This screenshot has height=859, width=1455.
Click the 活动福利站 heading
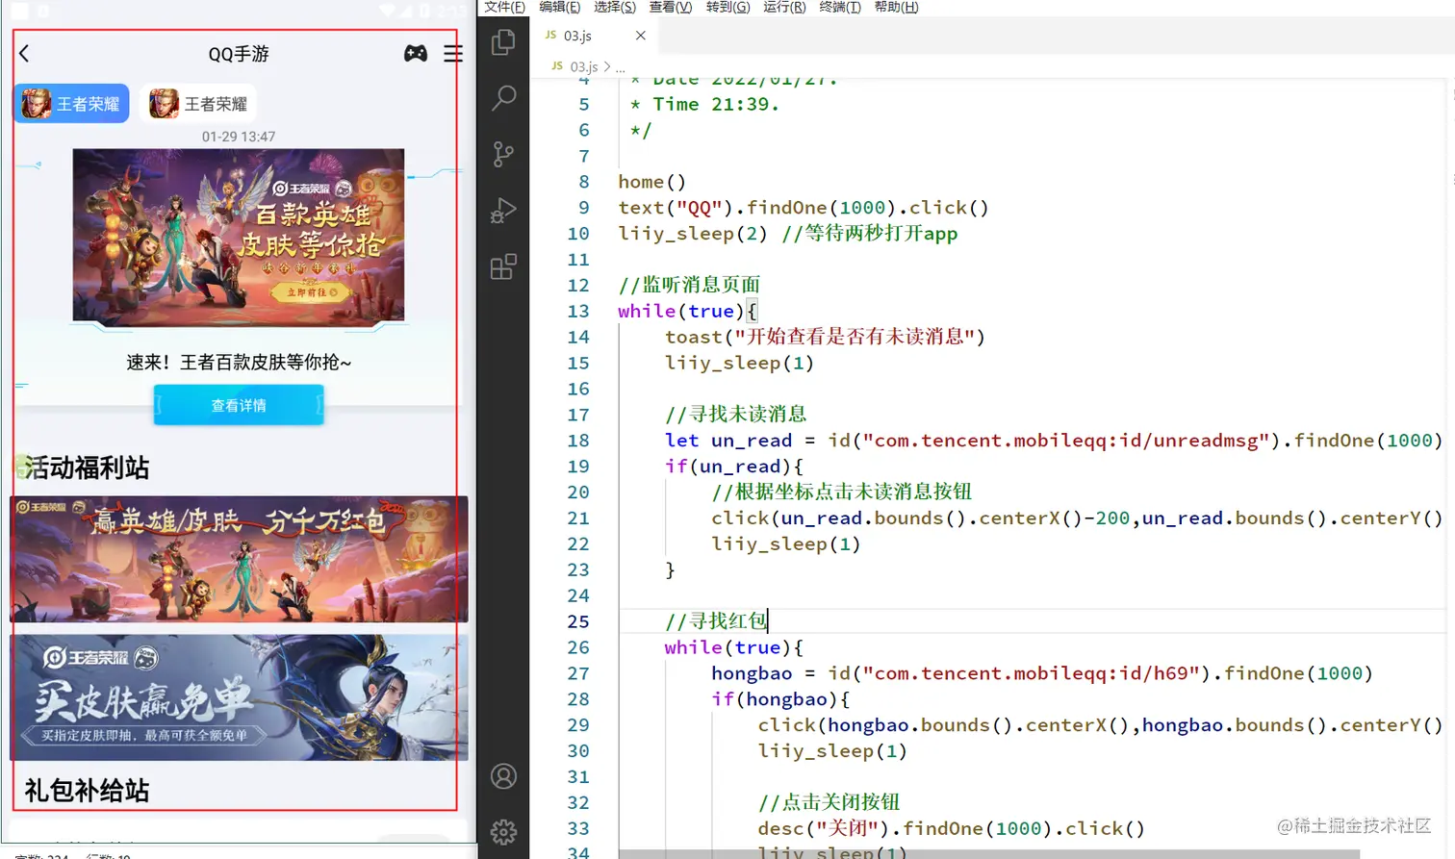click(x=87, y=467)
